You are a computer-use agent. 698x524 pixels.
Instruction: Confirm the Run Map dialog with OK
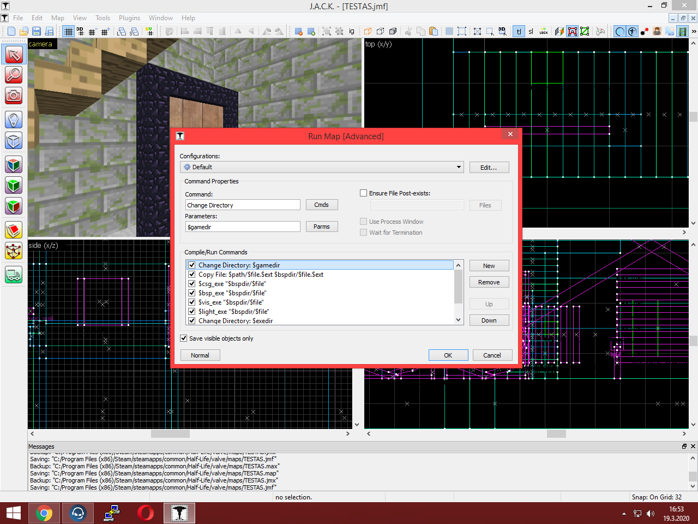[448, 355]
